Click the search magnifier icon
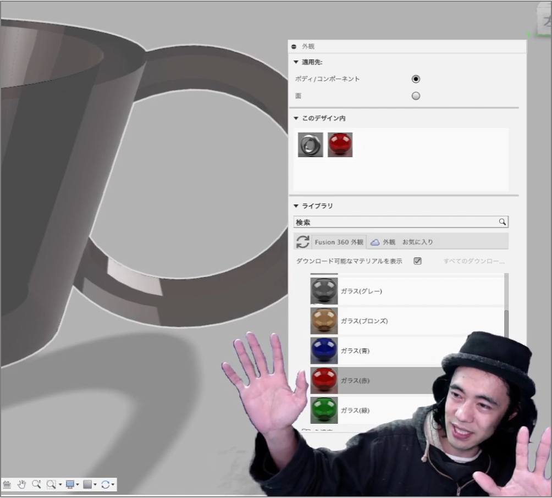 (x=502, y=222)
